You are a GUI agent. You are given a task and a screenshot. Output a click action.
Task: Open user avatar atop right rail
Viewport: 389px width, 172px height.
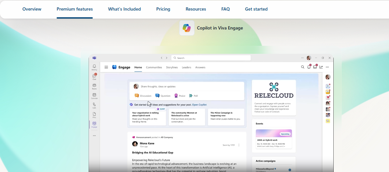point(328,77)
